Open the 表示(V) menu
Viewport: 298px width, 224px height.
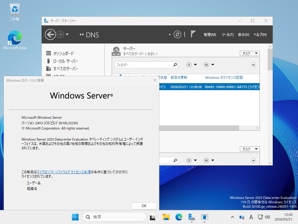tap(243, 34)
